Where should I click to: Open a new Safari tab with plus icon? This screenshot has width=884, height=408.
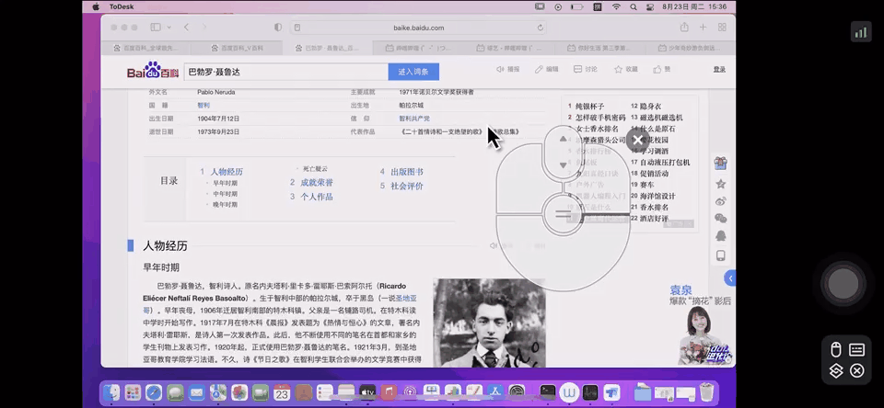coord(703,27)
